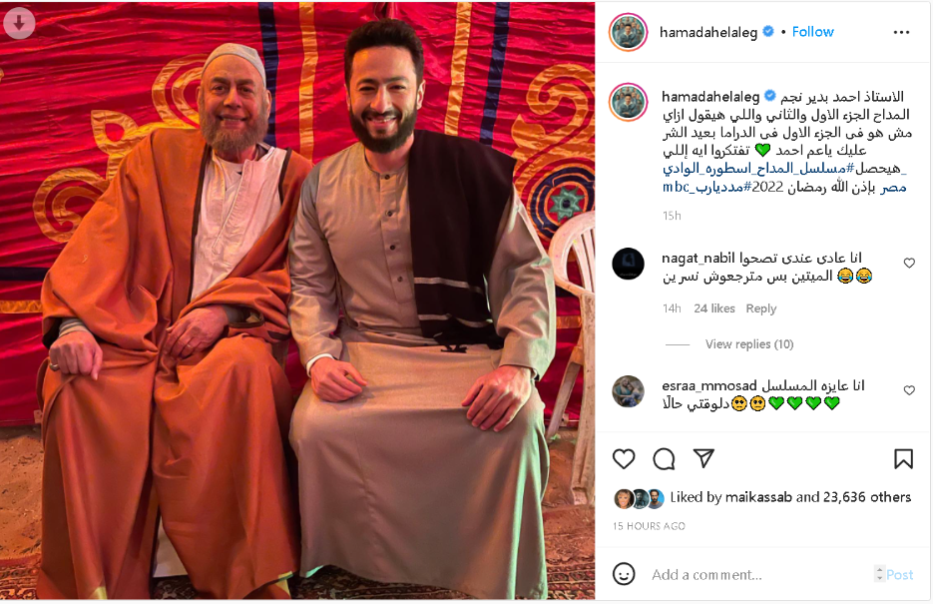The width and height of the screenshot is (933, 604).
Task: View 24 likes on nagat_nabil's comment
Action: click(714, 308)
